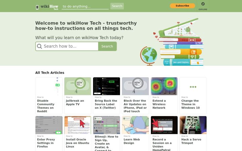This screenshot has height=151, width=242.
Task: Click 'Change the Theme in Windows 10' title
Action: pyautogui.click(x=191, y=104)
